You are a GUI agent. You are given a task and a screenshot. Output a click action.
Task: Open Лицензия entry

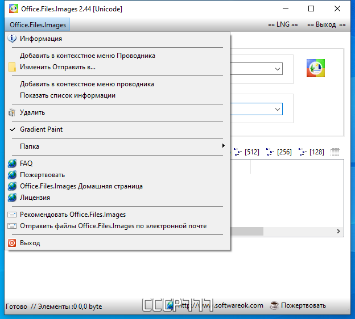coord(117,198)
